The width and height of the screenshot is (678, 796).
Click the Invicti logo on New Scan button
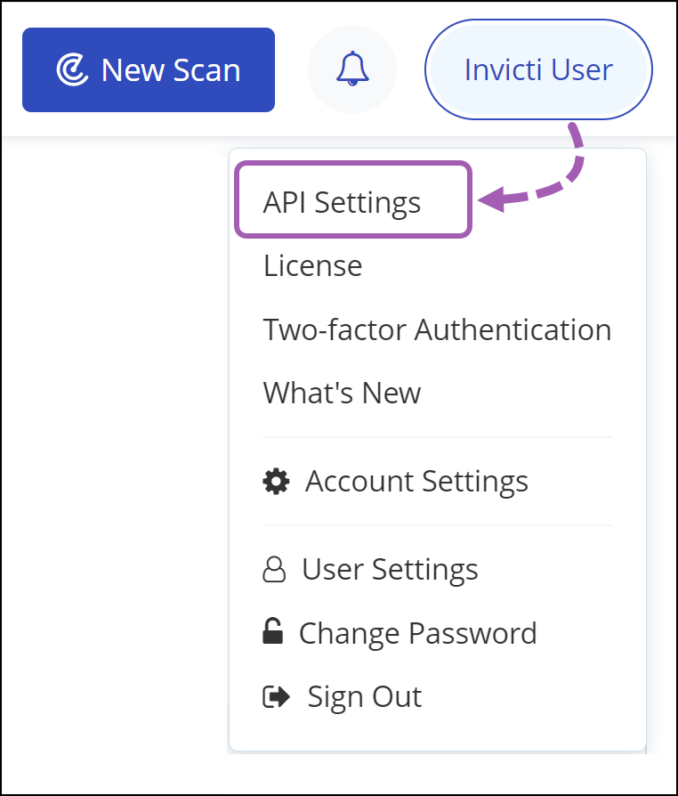pyautogui.click(x=73, y=69)
